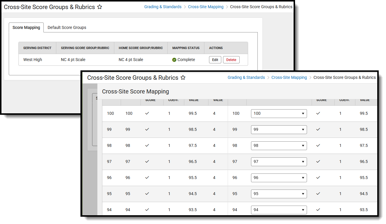Switch to the Default Score Groups tab
This screenshot has height=224, width=386.
tap(67, 27)
